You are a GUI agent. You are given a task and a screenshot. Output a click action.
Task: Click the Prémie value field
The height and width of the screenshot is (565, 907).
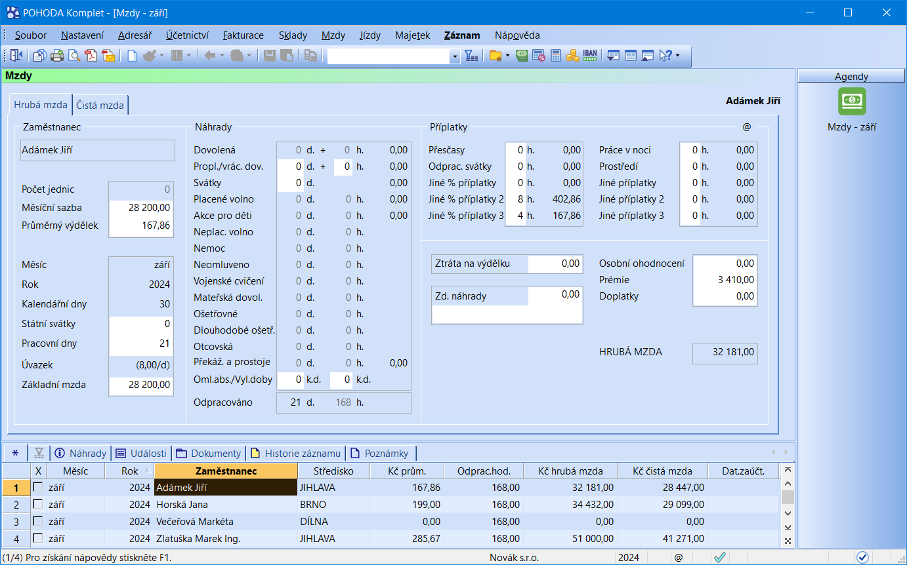[725, 279]
